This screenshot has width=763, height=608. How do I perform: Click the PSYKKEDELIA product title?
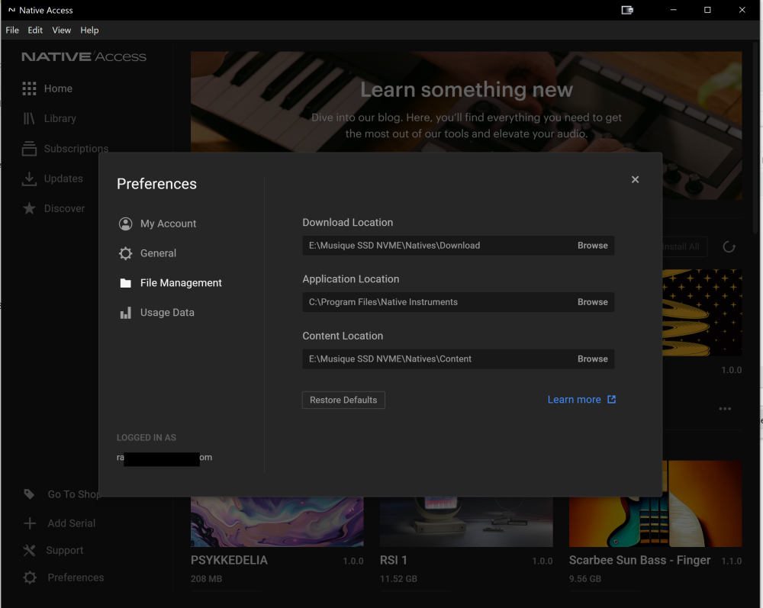pos(229,561)
